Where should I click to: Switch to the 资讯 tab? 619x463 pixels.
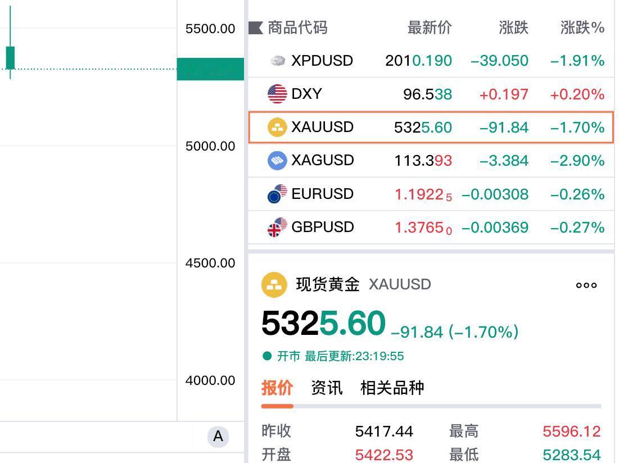click(x=327, y=388)
